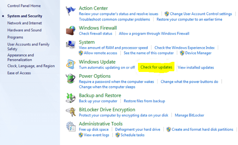238x145 pixels.
Task: Click the Windows Firewall brick wall icon
Action: click(x=70, y=30)
